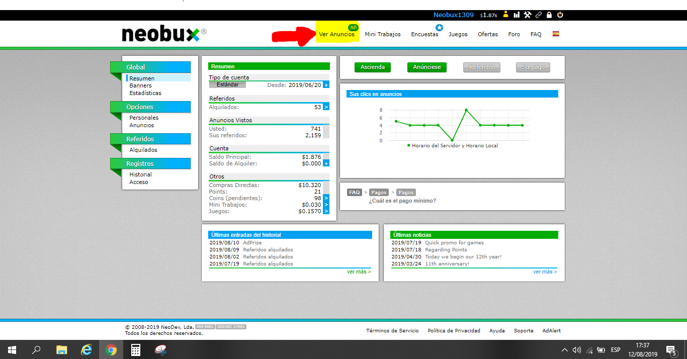
Task: Go to Encuestas menu item
Action: tap(424, 34)
